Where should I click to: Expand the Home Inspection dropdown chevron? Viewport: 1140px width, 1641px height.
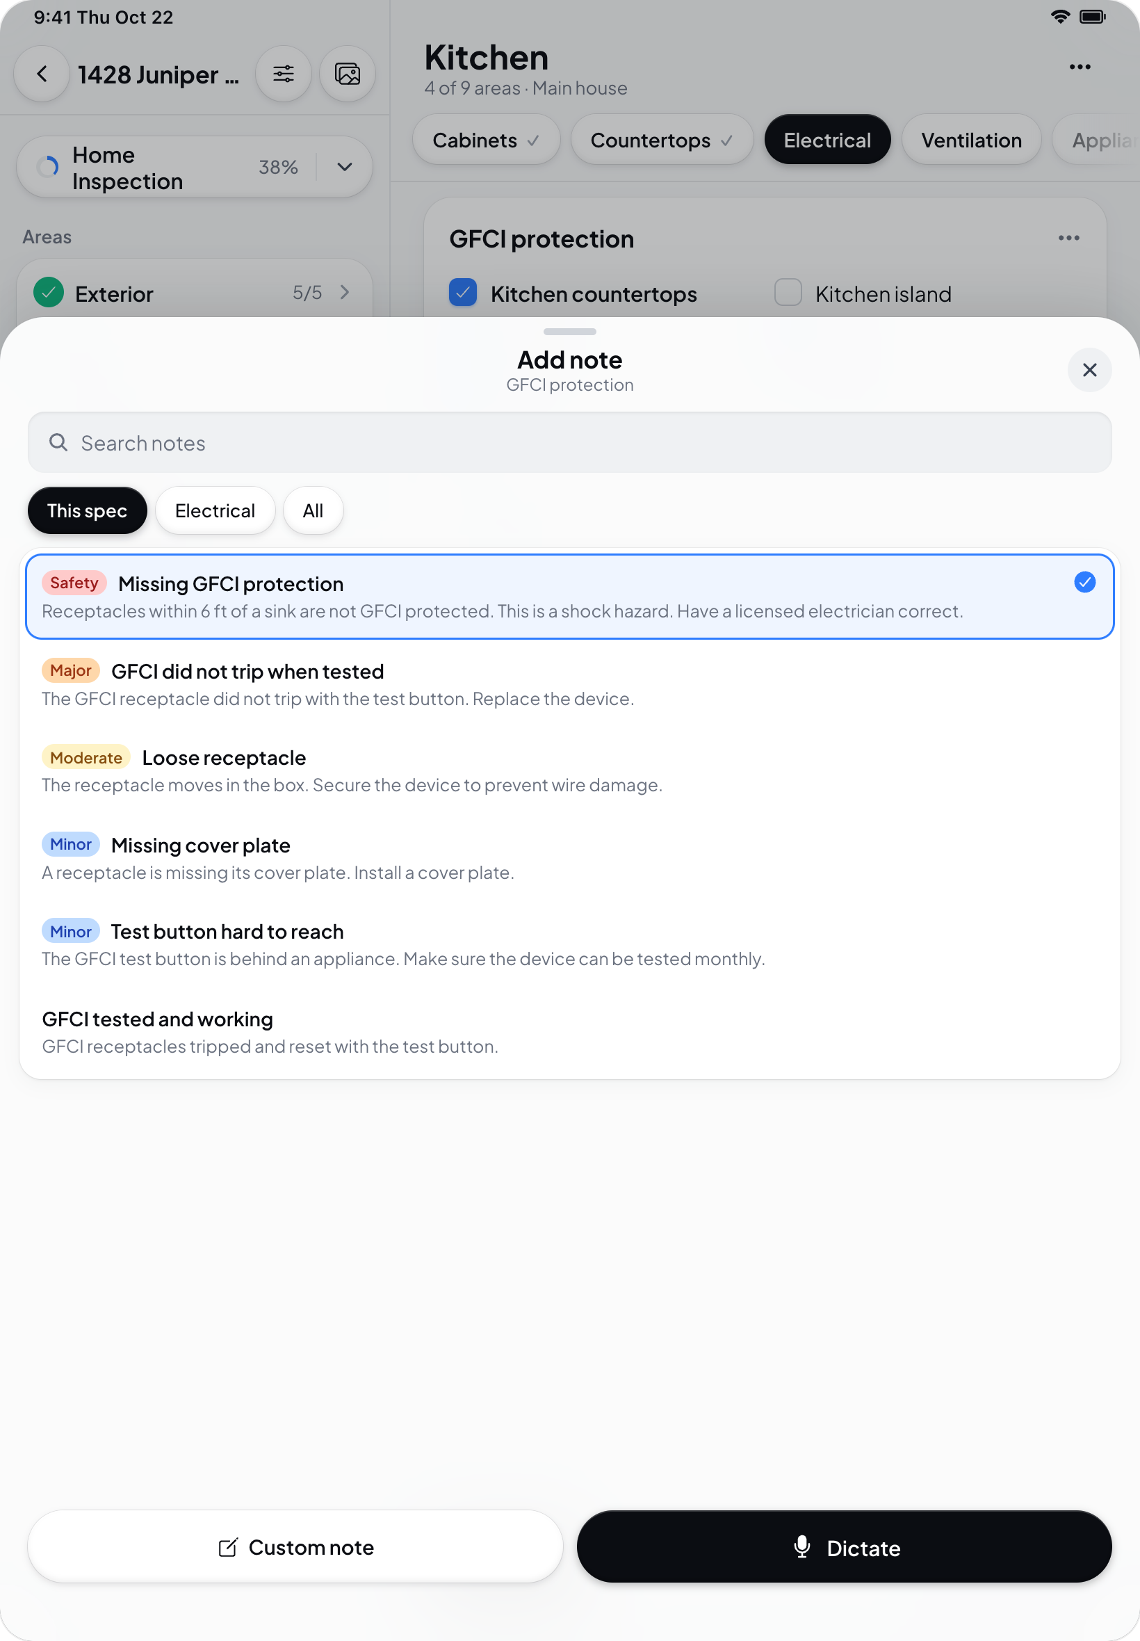[344, 167]
